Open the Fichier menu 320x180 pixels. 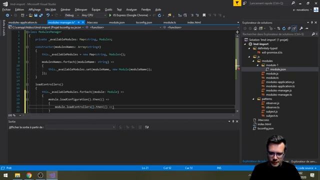6,9
